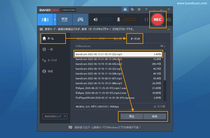Open help via question mark icon
Viewport: 210px width, 138px height.
pos(146,9)
